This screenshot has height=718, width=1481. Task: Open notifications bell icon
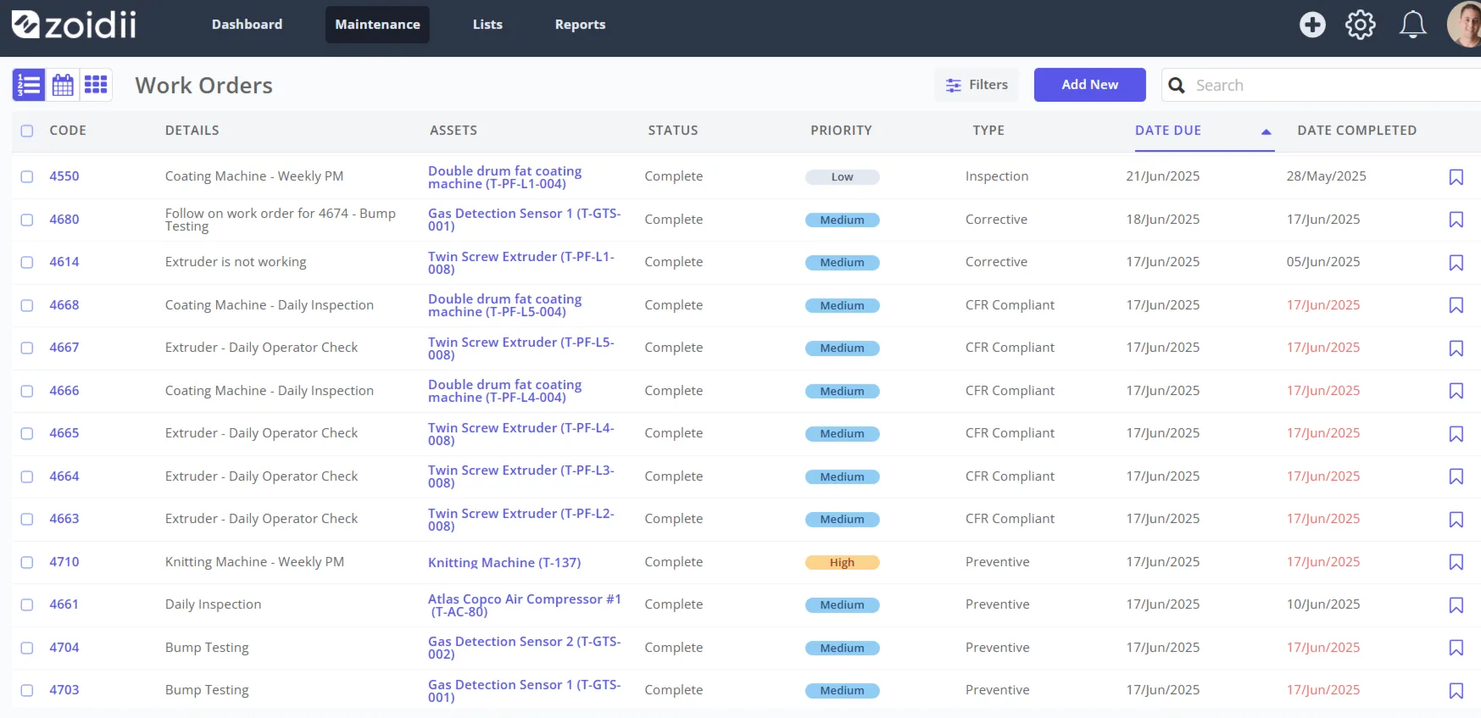1412,25
